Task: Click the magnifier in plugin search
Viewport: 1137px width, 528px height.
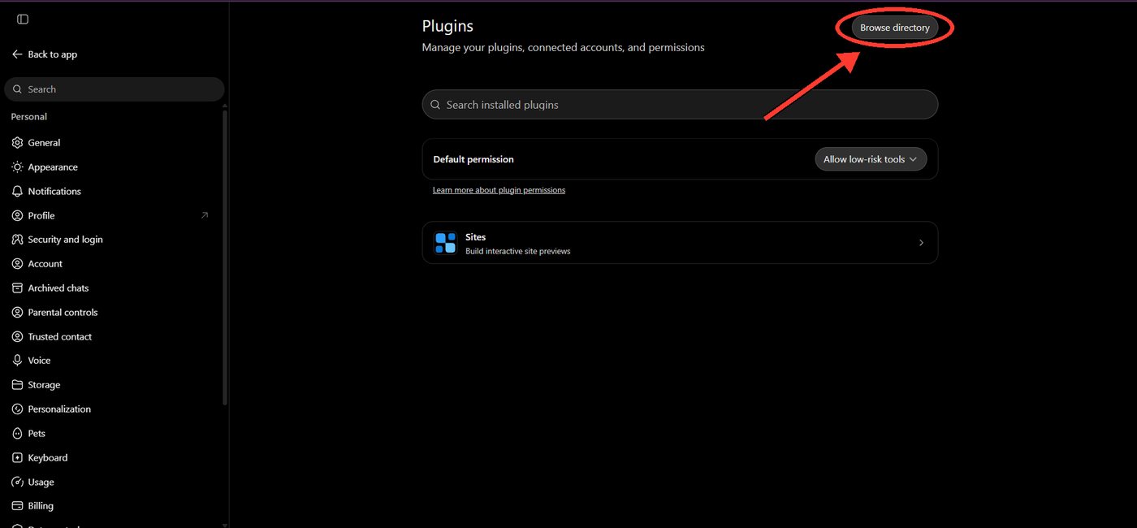Action: [436, 105]
